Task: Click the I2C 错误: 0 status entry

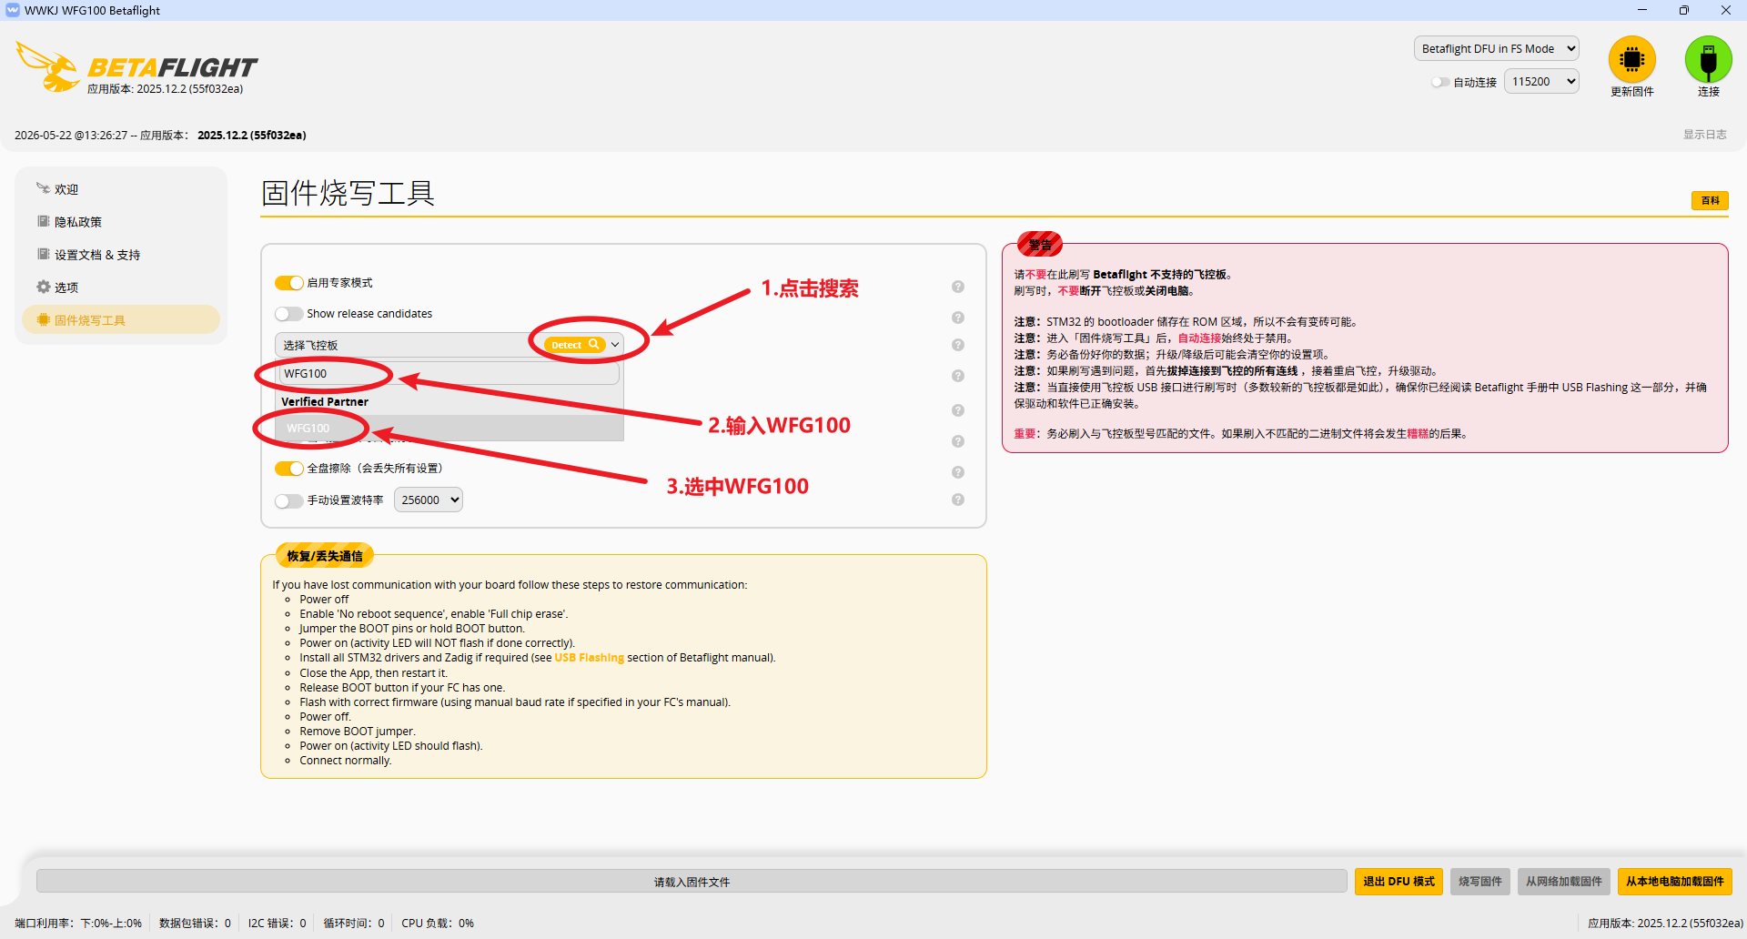Action: (x=278, y=924)
